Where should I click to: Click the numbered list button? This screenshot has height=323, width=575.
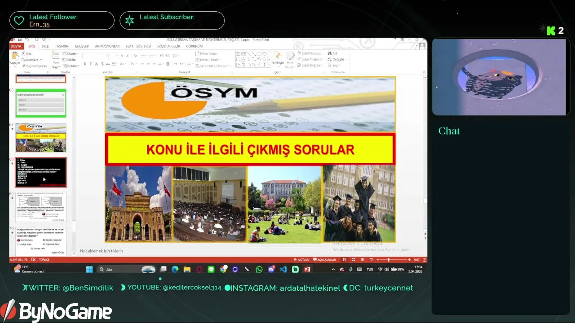click(151, 55)
